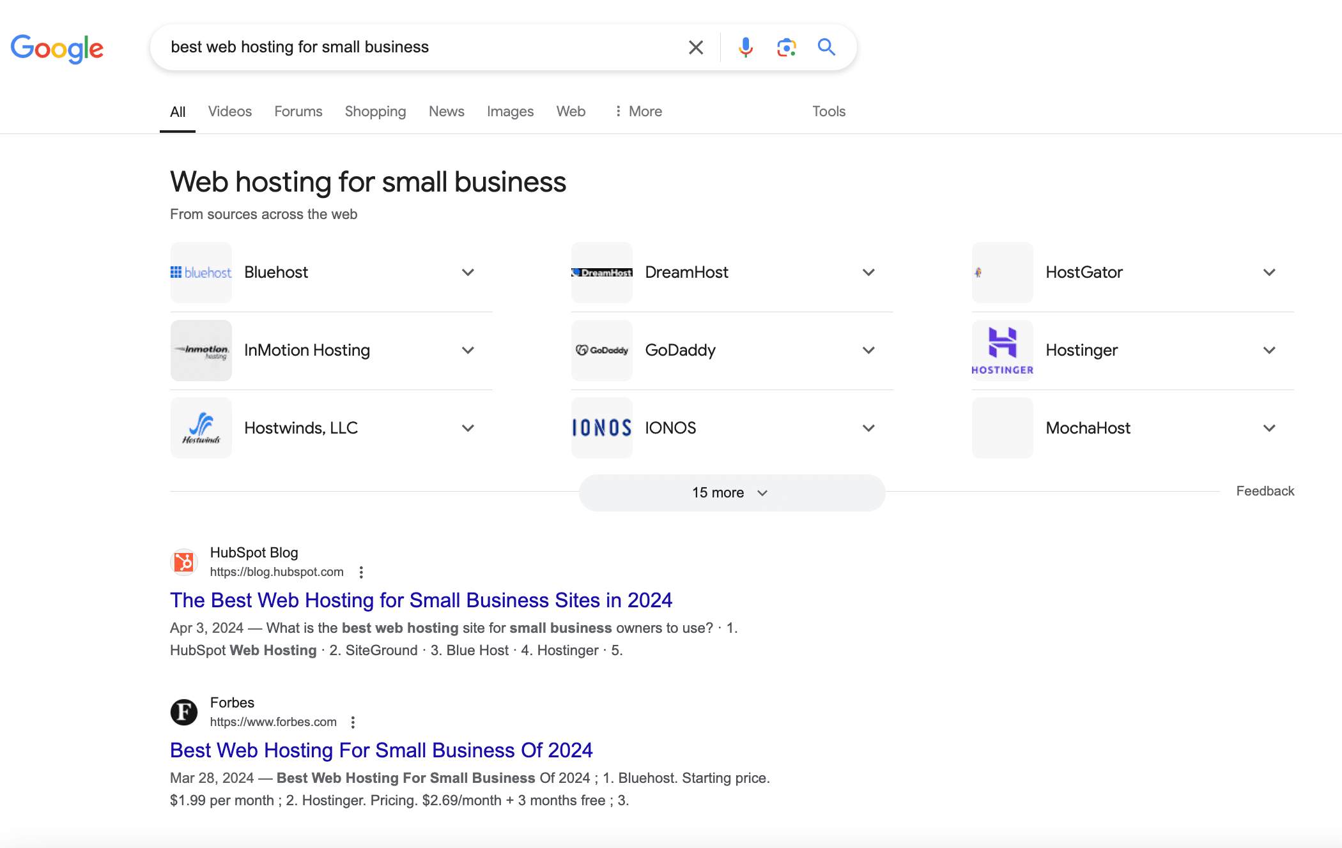Expand the Bluehost dropdown chevron

coord(467,271)
